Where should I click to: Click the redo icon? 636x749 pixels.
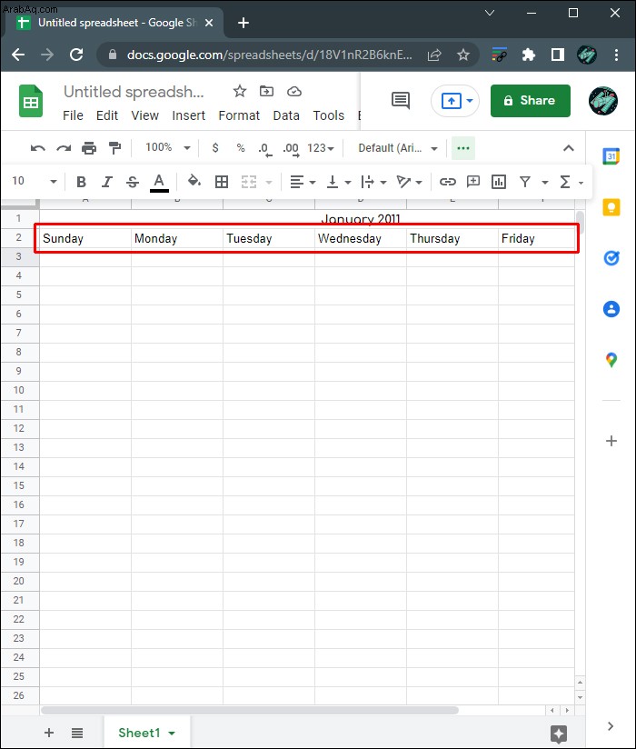(x=64, y=148)
